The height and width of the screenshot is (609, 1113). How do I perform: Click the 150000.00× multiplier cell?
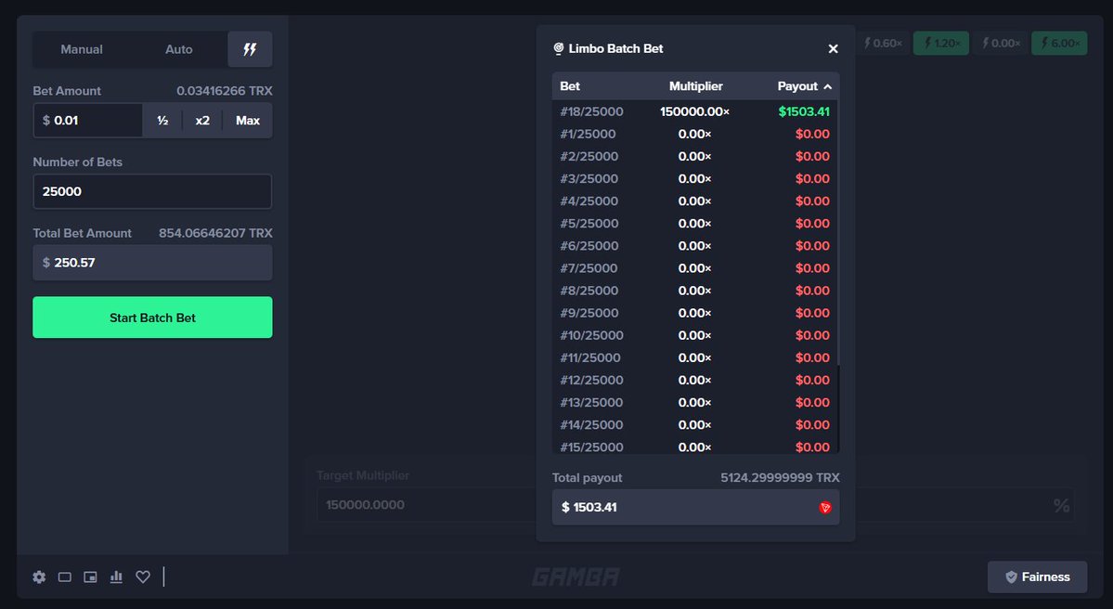tap(695, 111)
